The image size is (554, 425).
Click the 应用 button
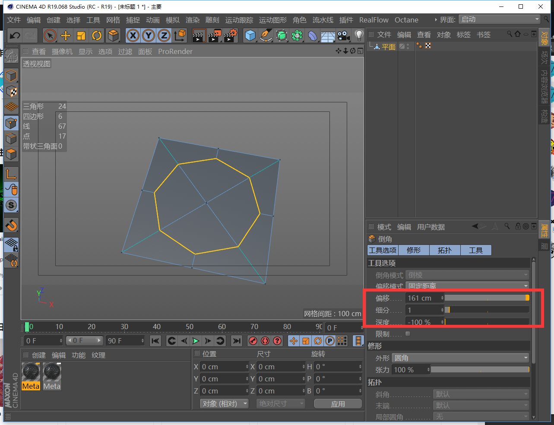coord(338,404)
